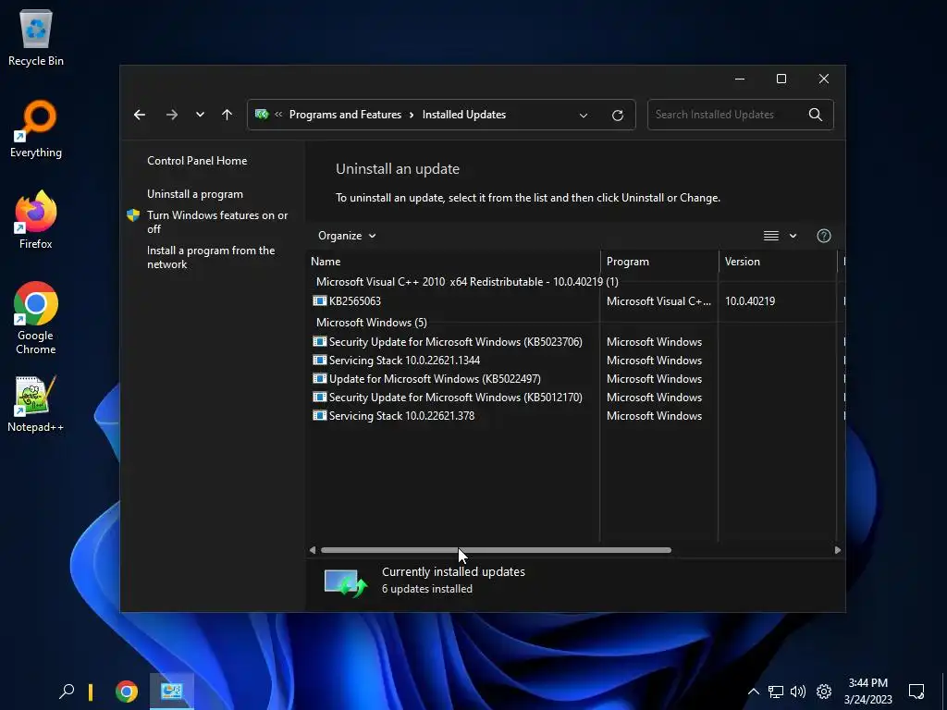Minimize the Installed Updates window
Viewport: 947px width, 710px height.
739,80
